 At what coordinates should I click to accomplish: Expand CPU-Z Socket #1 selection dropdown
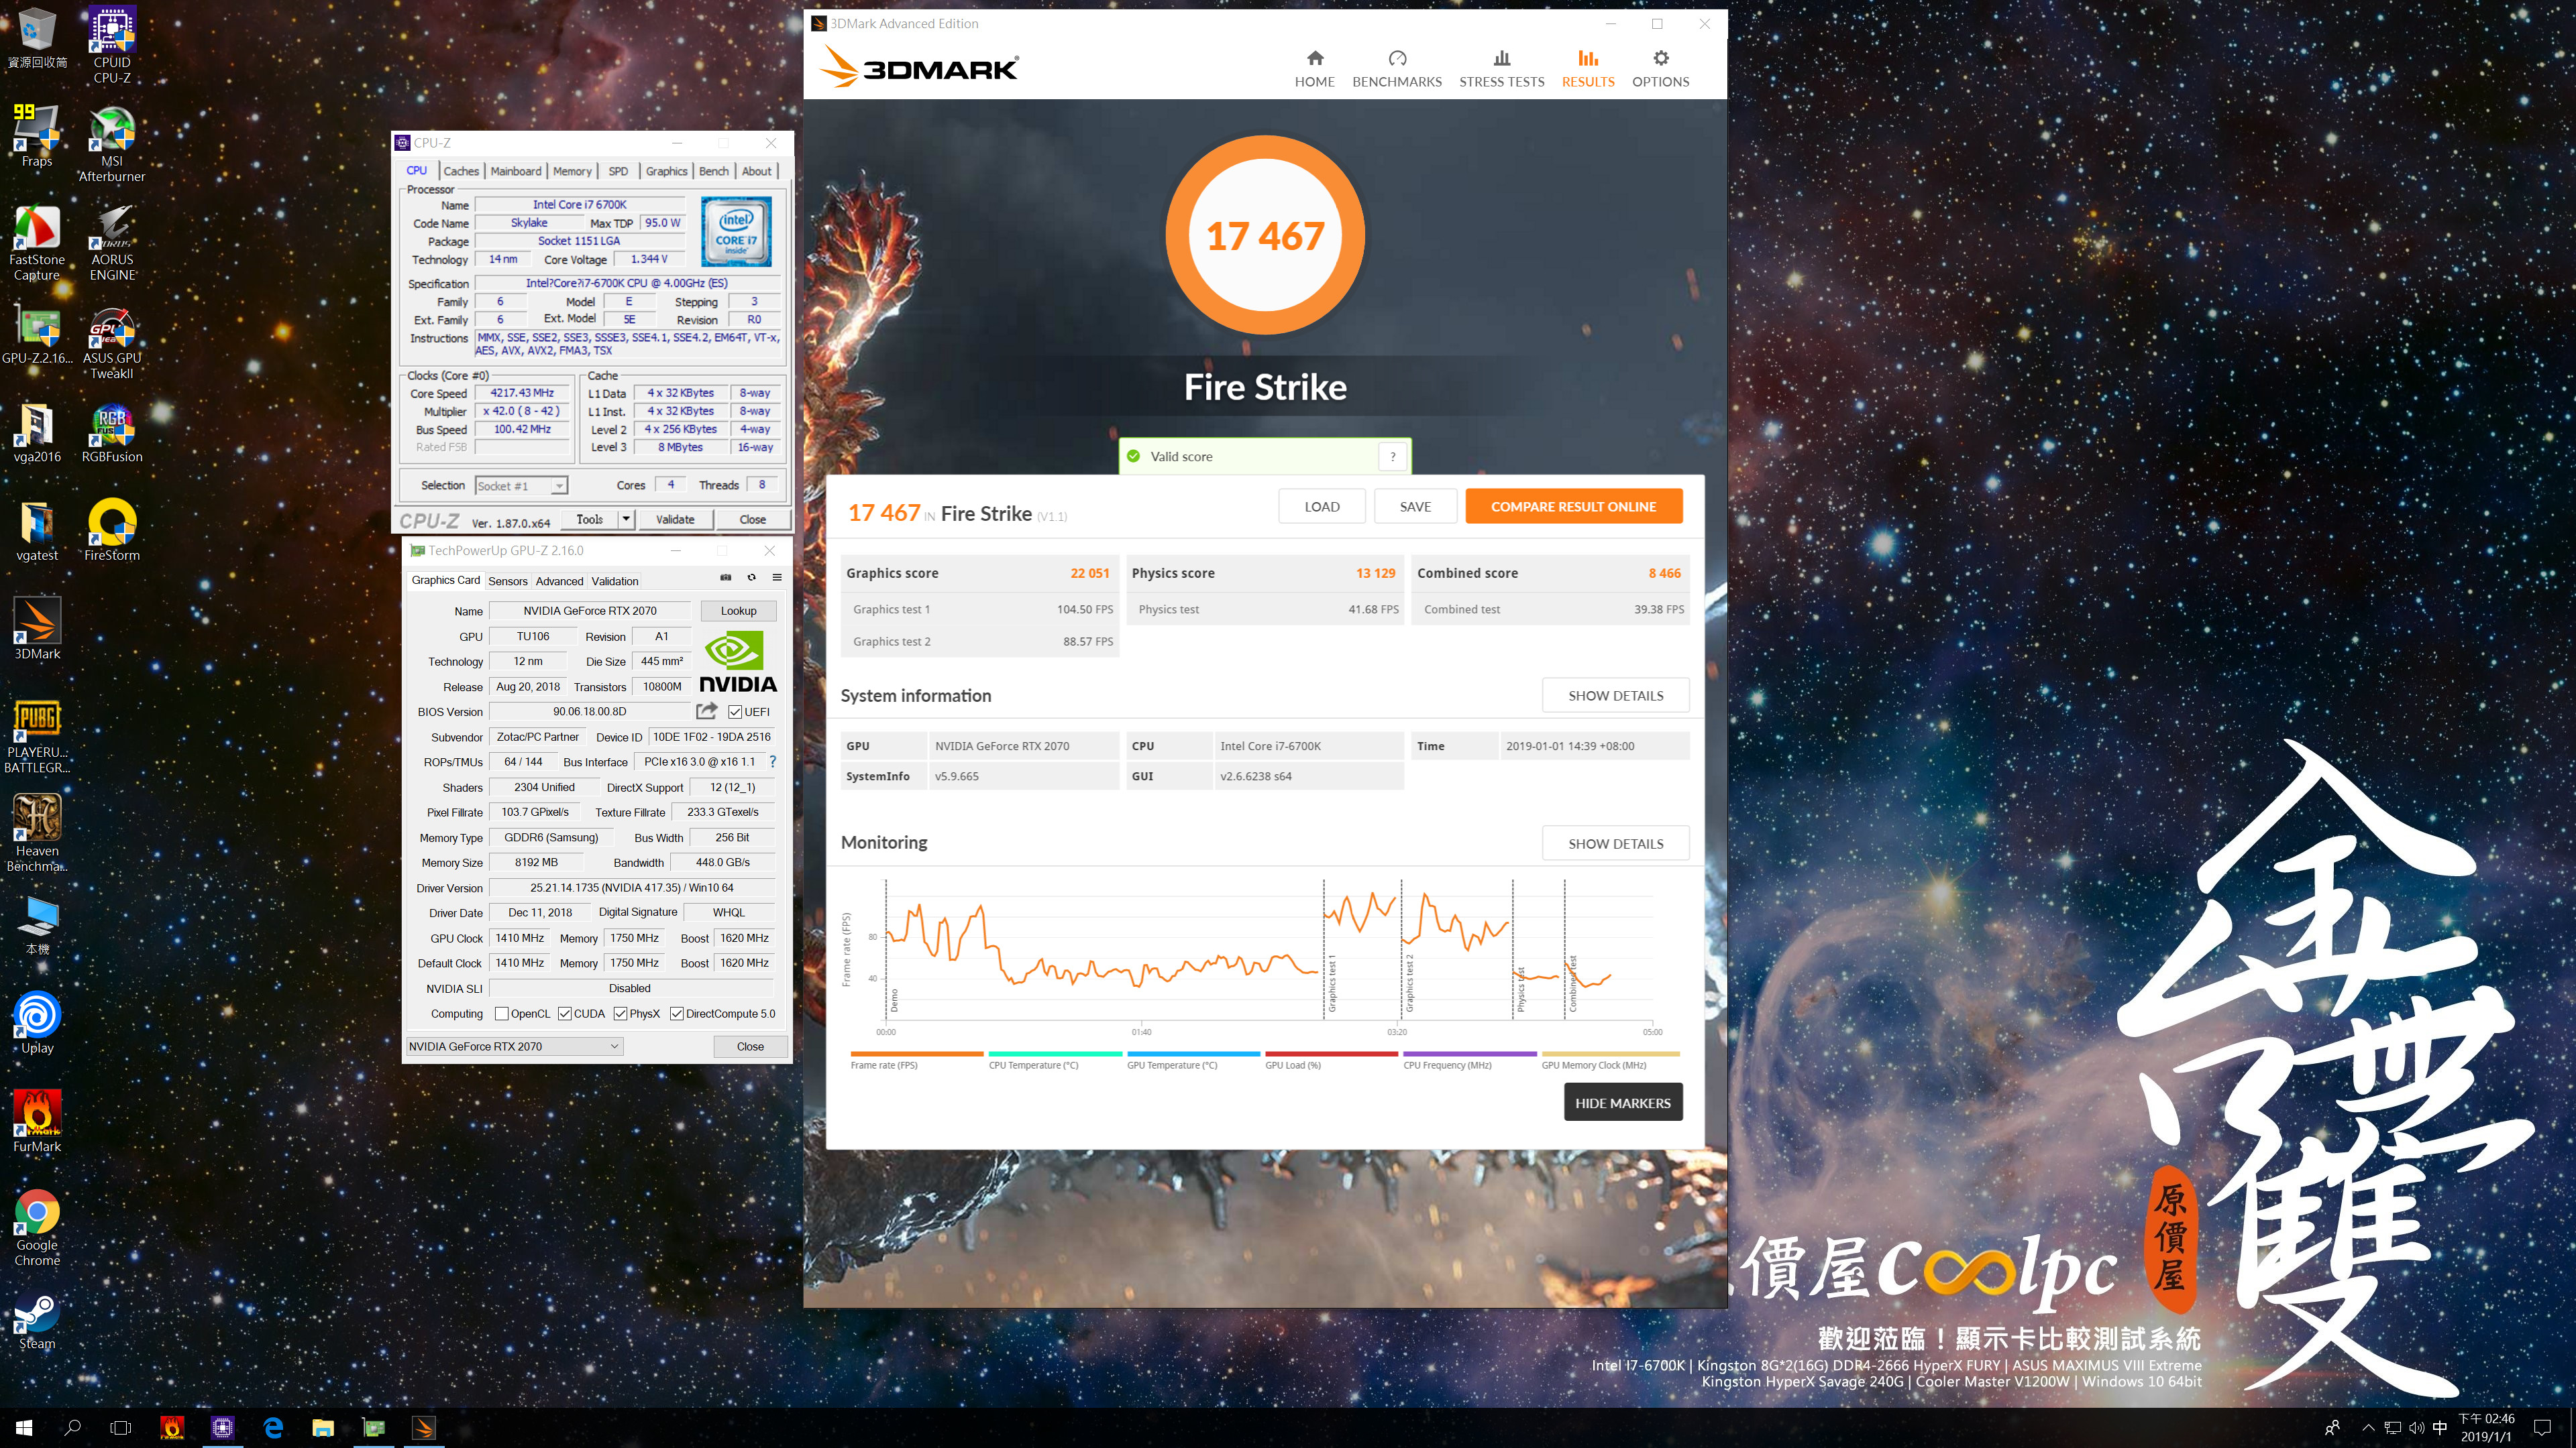[x=560, y=485]
